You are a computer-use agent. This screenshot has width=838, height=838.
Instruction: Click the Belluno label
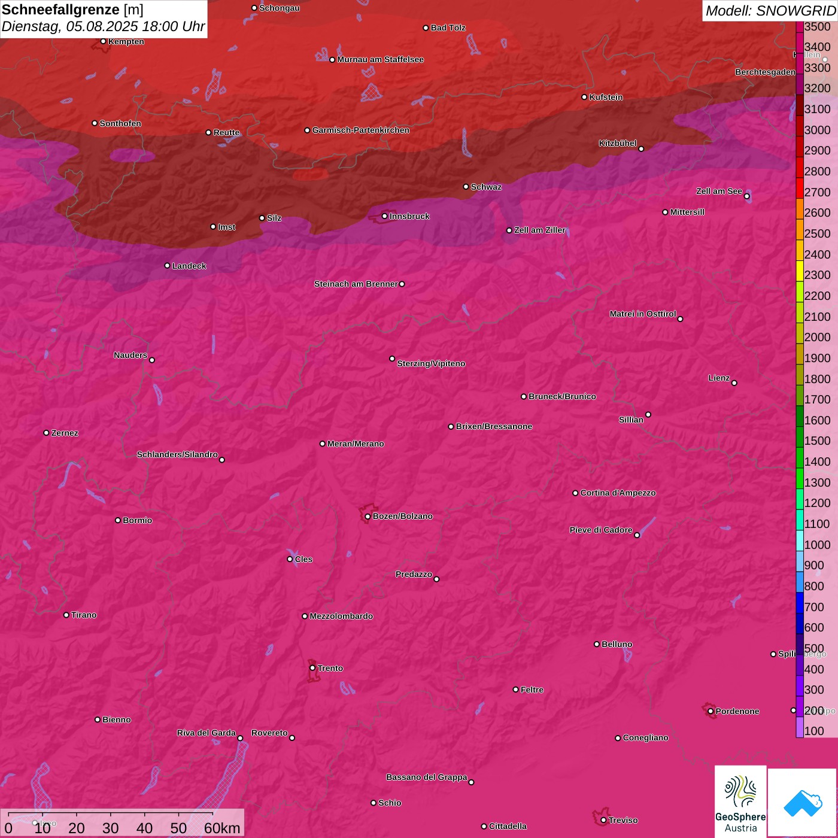tap(617, 644)
